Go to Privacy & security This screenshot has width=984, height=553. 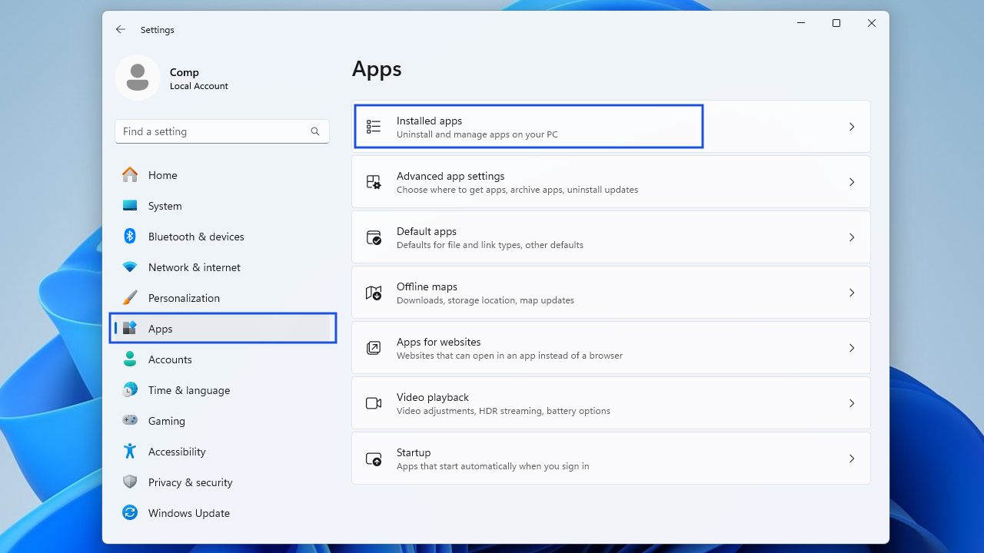tap(222, 482)
